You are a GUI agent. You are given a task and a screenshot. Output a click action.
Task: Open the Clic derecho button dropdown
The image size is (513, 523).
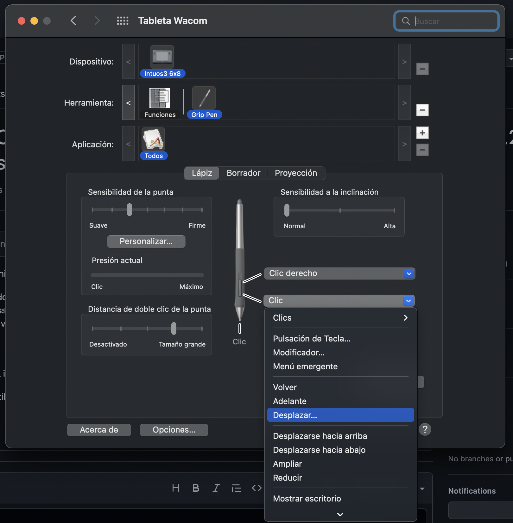[339, 274]
